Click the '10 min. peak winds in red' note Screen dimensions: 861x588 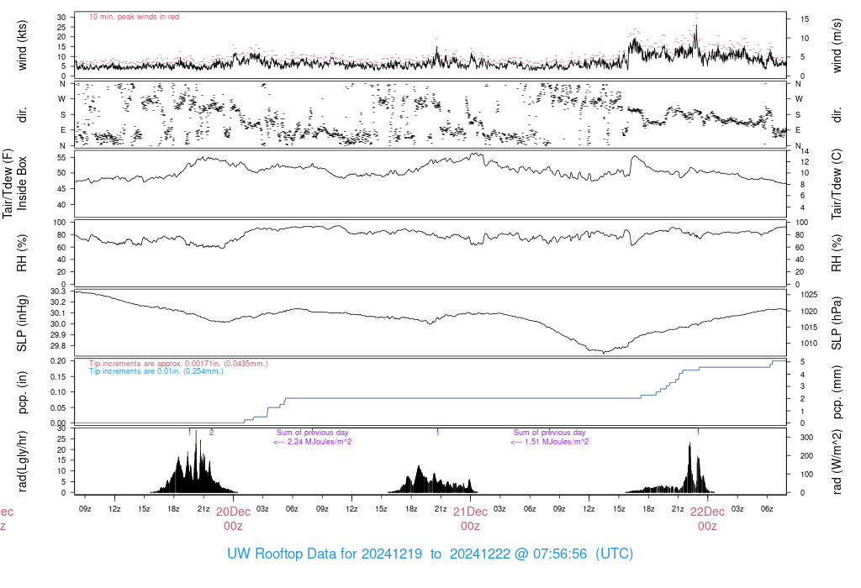[134, 17]
